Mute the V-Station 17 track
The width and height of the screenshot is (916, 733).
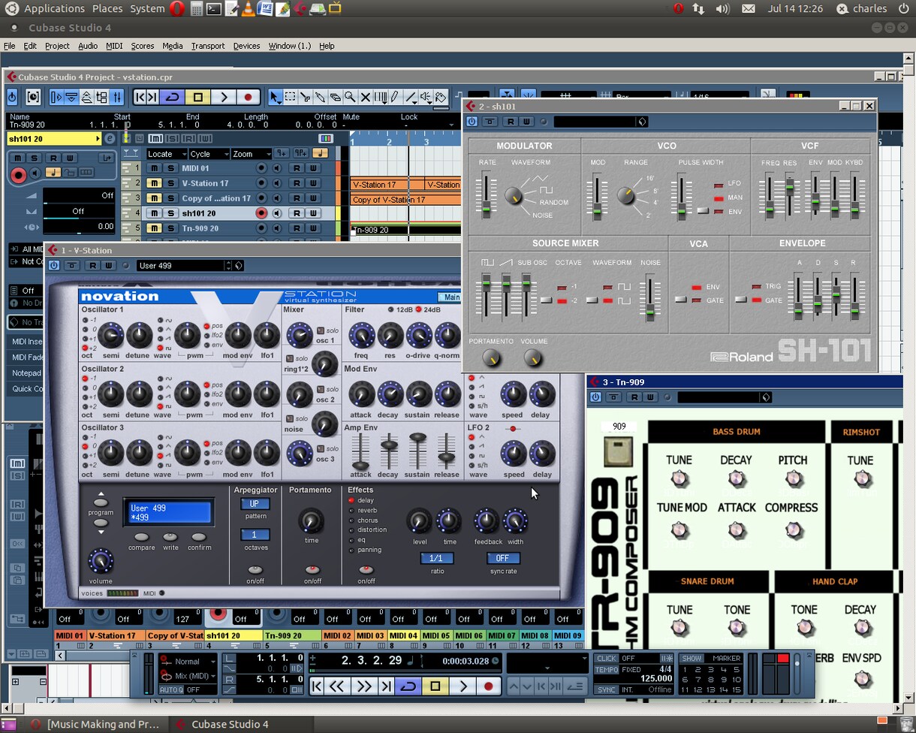tap(154, 183)
